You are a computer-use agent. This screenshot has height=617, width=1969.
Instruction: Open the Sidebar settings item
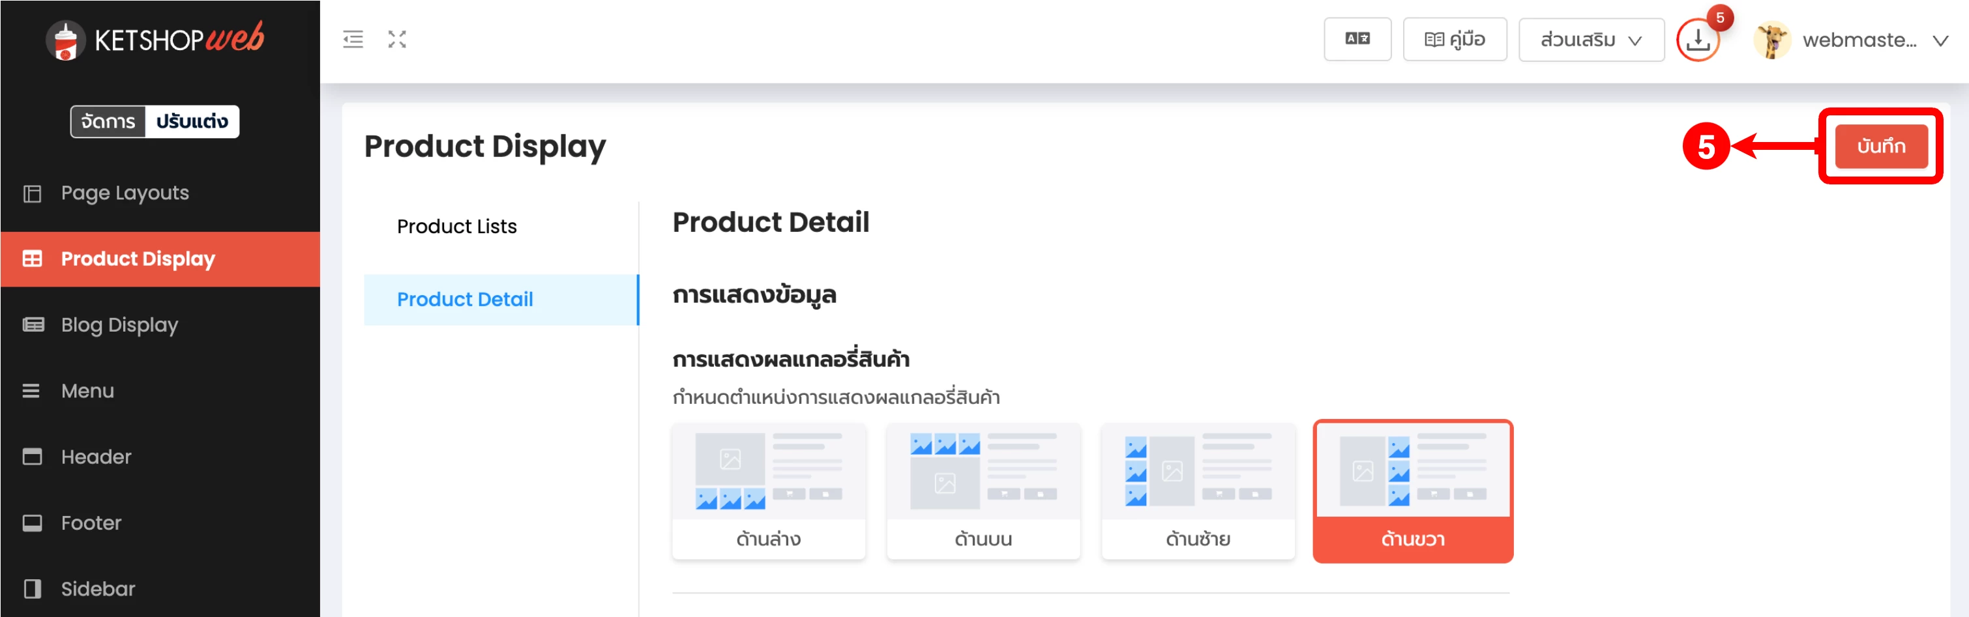point(98,589)
